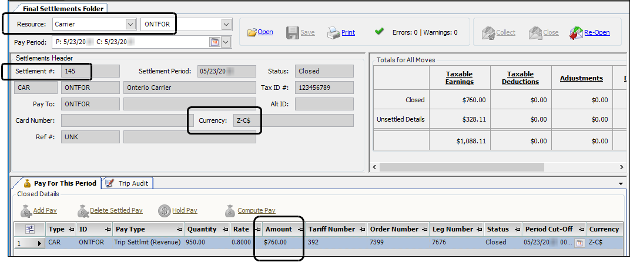
Task: Pin the Leg Number column
Action: point(480,230)
